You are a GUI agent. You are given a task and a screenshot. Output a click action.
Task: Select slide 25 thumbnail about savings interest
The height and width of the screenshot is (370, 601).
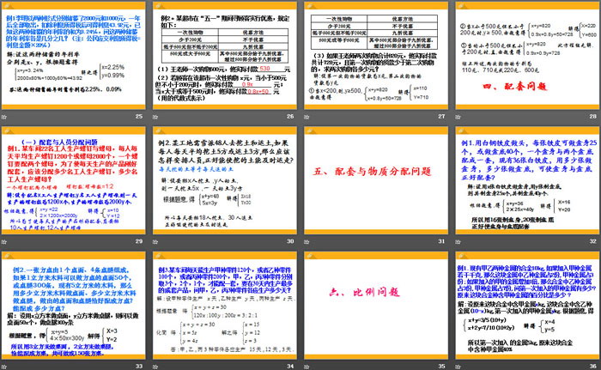pyautogui.click(x=74, y=56)
